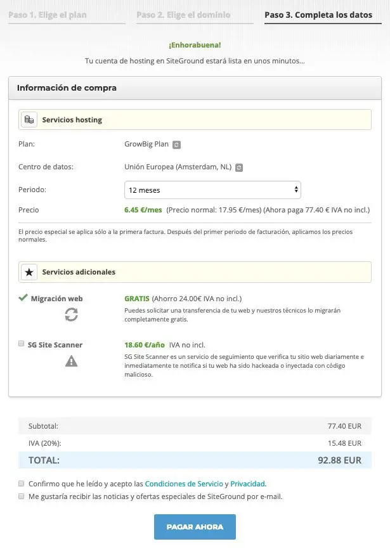This screenshot has height=558, width=390.
Task: Go to Paso 1. Elige el plan
Action: coord(48,15)
